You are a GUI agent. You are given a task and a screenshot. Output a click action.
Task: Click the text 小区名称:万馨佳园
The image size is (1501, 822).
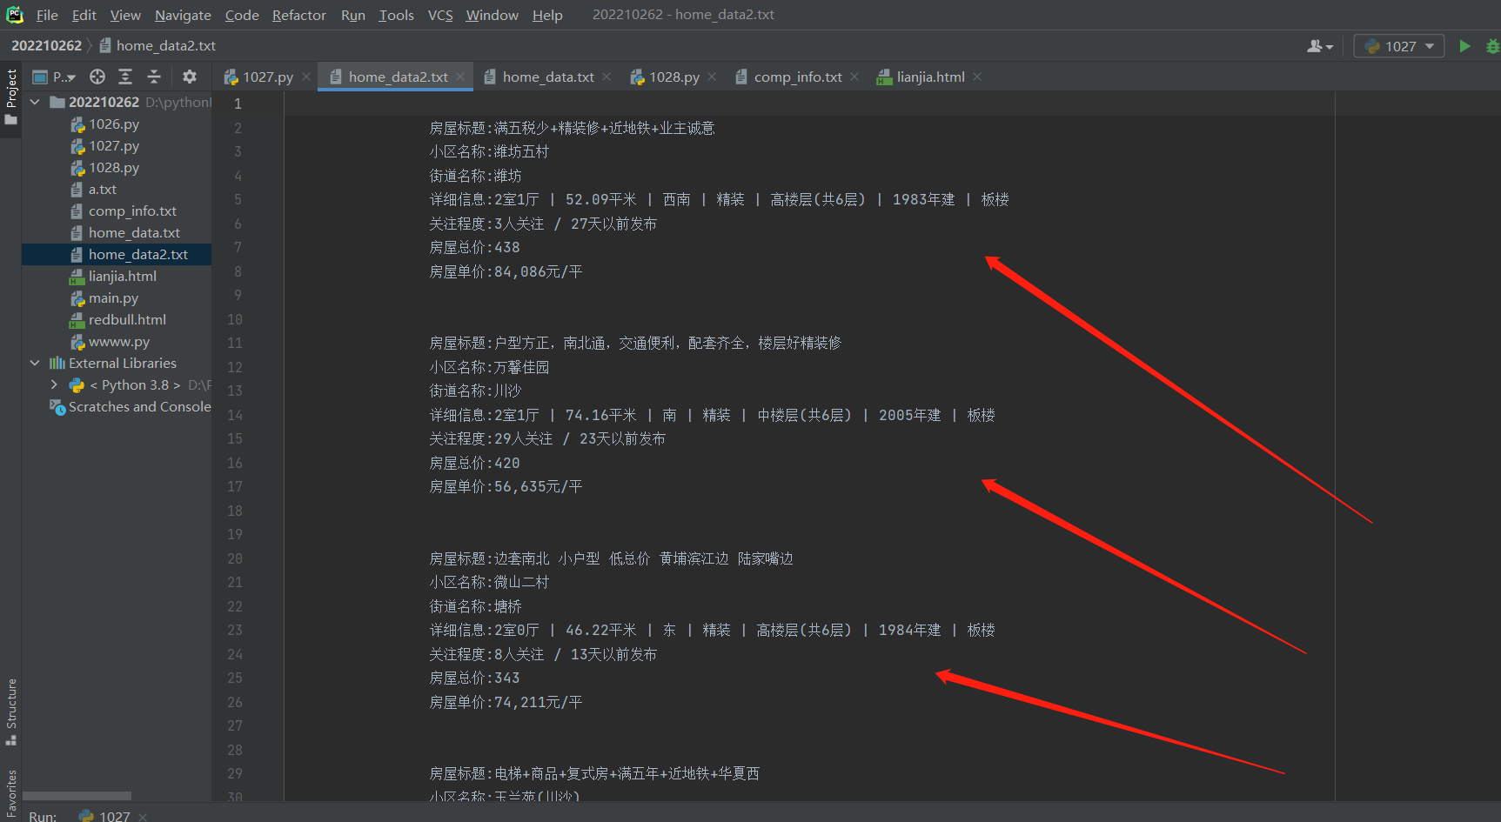point(489,367)
